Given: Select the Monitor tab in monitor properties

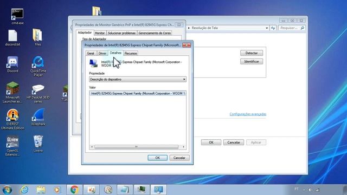Looking at the screenshot, I should click(x=100, y=33).
